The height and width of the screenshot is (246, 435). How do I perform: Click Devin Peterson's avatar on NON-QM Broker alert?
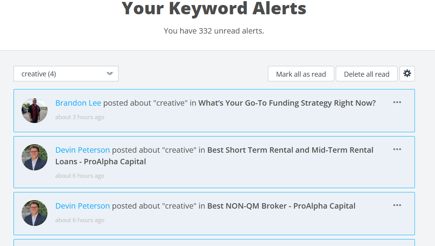click(35, 213)
